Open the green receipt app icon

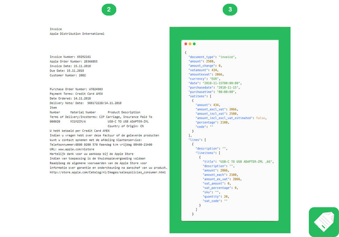pos(324,222)
